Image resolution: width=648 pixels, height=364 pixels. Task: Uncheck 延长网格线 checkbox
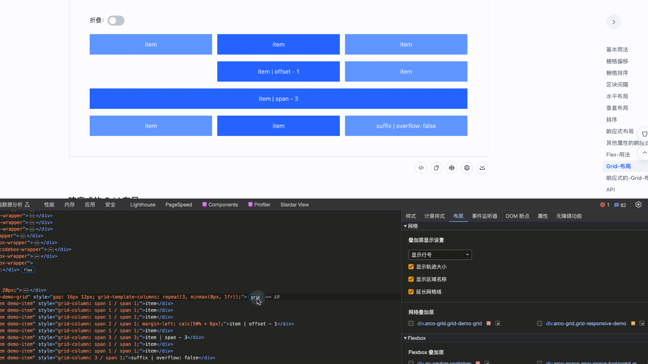[411, 292]
